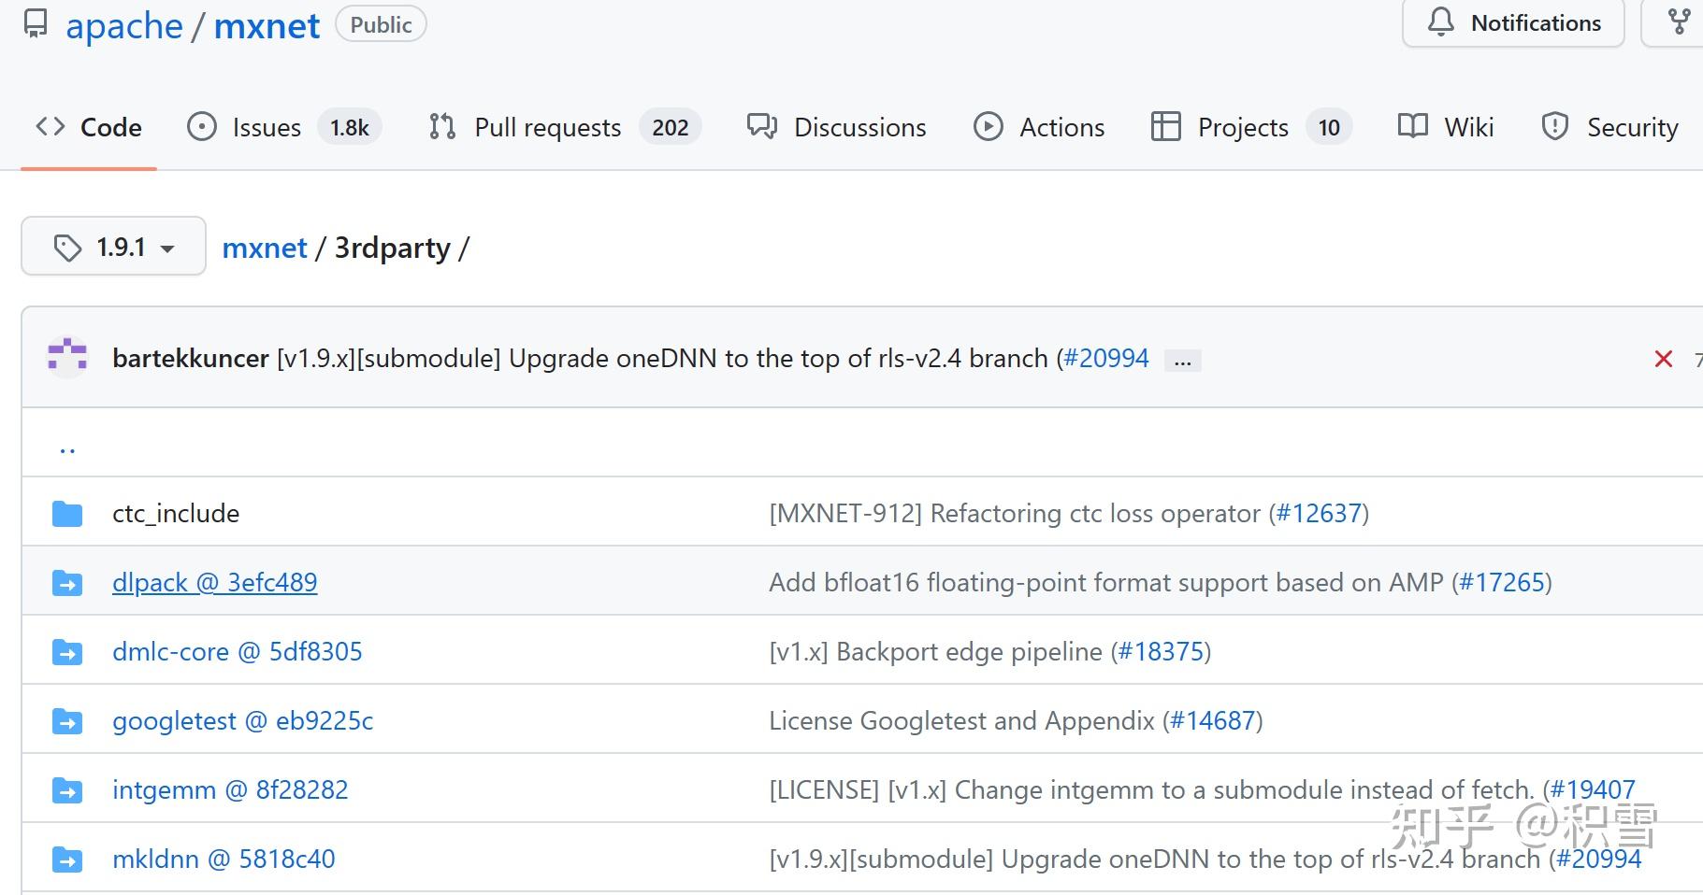Expand the 1.9.1 tag dropdown

[113, 248]
